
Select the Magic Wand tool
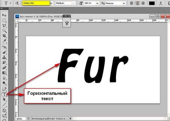coord(4,31)
